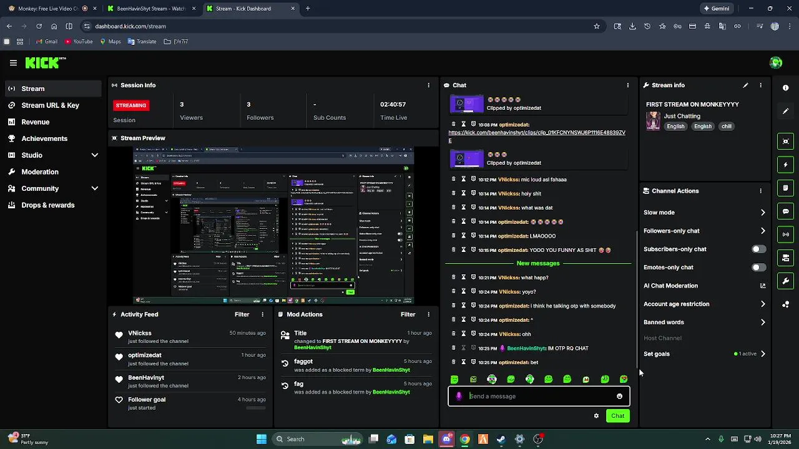Open the emoji picker in message box
Image resolution: width=799 pixels, height=449 pixels.
click(x=619, y=396)
